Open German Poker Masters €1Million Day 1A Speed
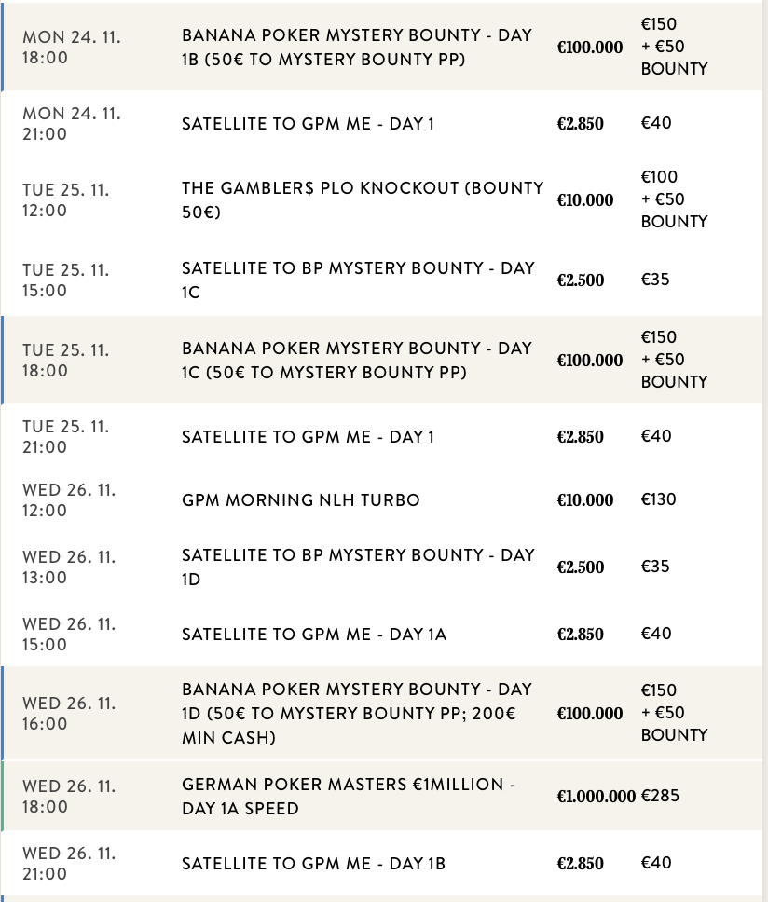This screenshot has height=902, width=768. (x=349, y=796)
